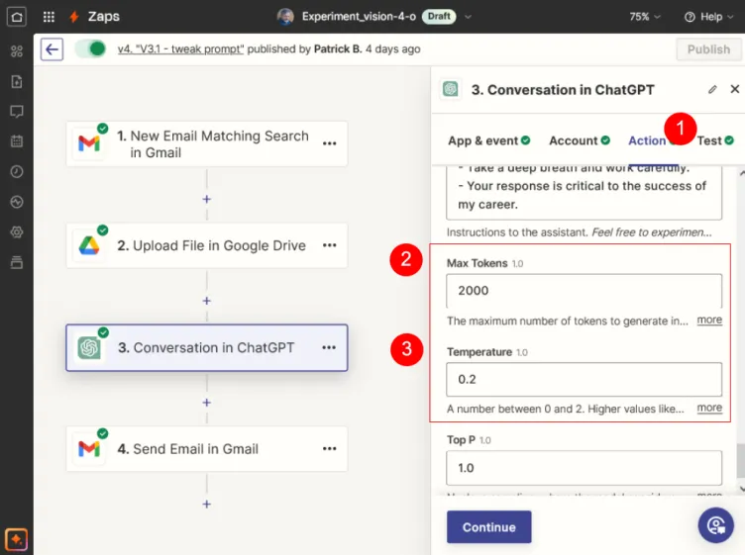Expand the zap name dropdown chevron

point(468,17)
